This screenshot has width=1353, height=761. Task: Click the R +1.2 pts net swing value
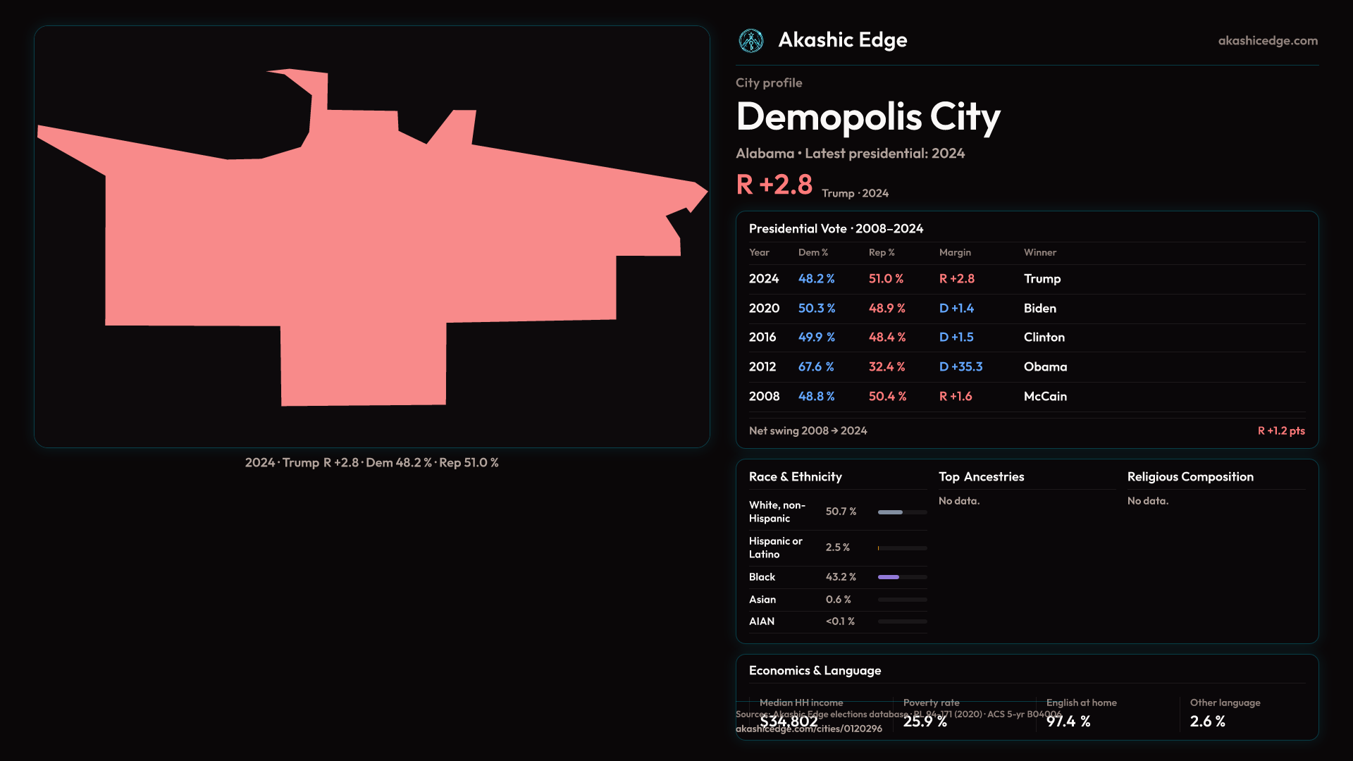click(1280, 431)
